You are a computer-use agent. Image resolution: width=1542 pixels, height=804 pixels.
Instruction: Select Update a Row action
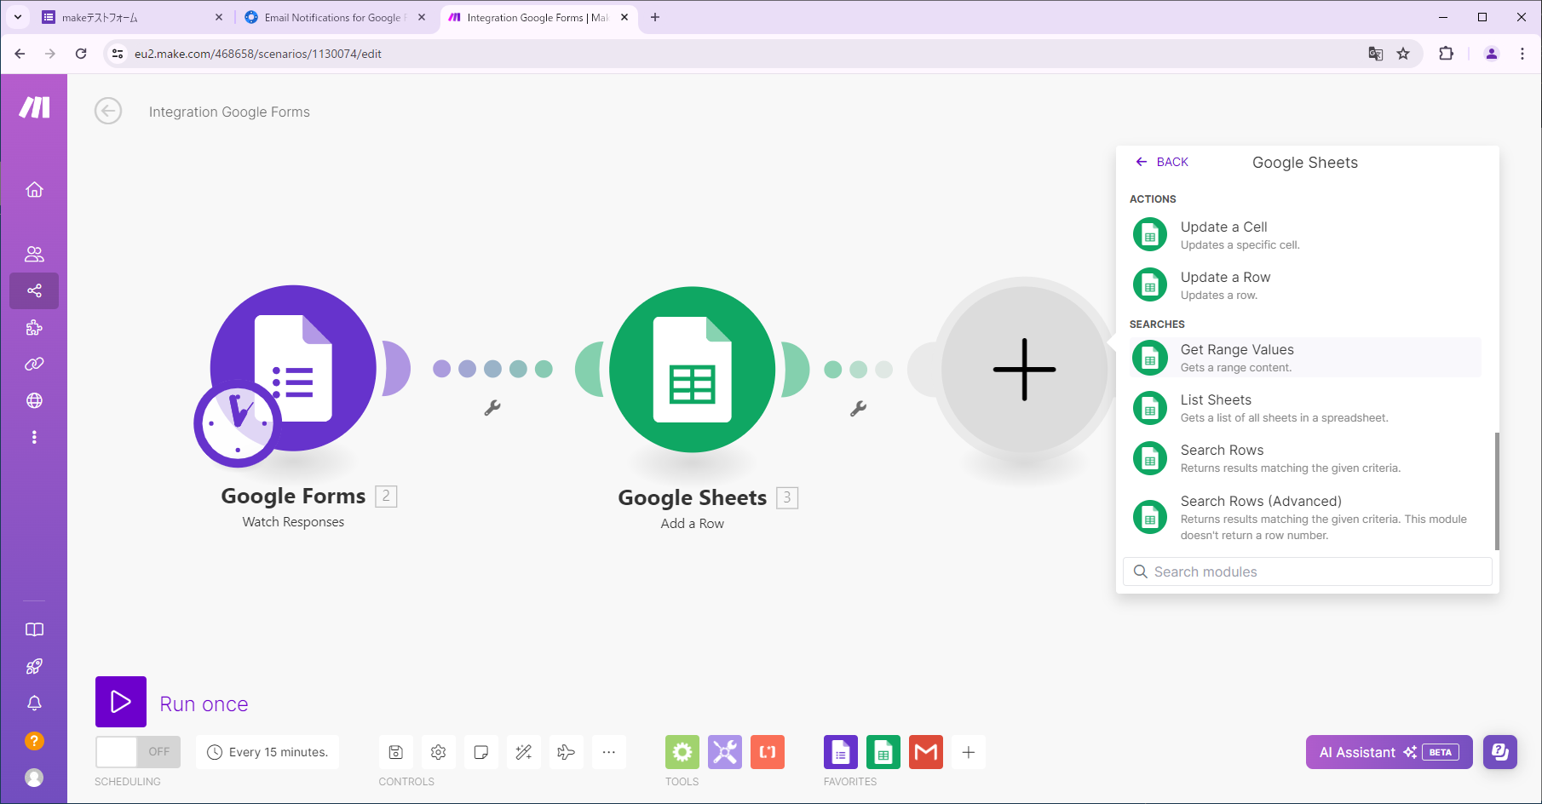click(1305, 285)
